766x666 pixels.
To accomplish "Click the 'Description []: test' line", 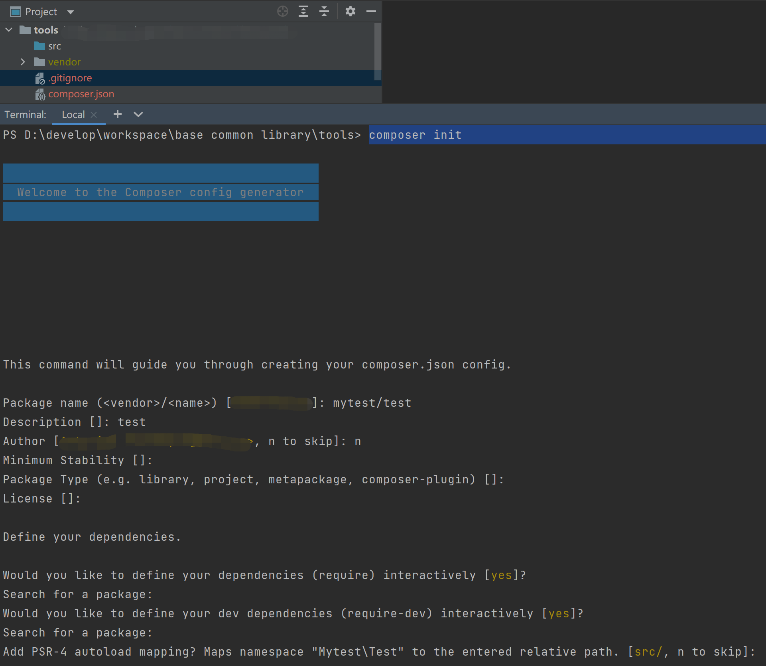I will point(75,422).
